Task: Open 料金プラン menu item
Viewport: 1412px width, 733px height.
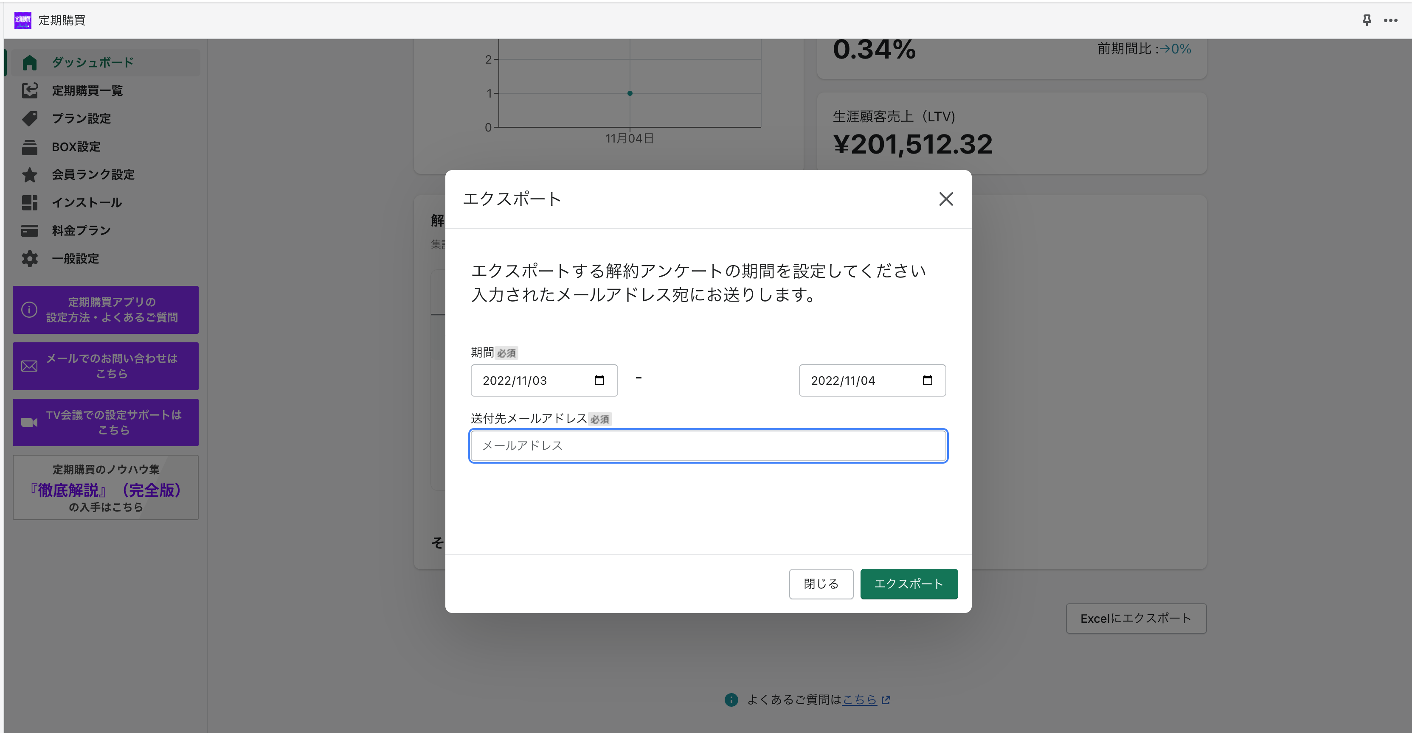Action: pyautogui.click(x=81, y=231)
